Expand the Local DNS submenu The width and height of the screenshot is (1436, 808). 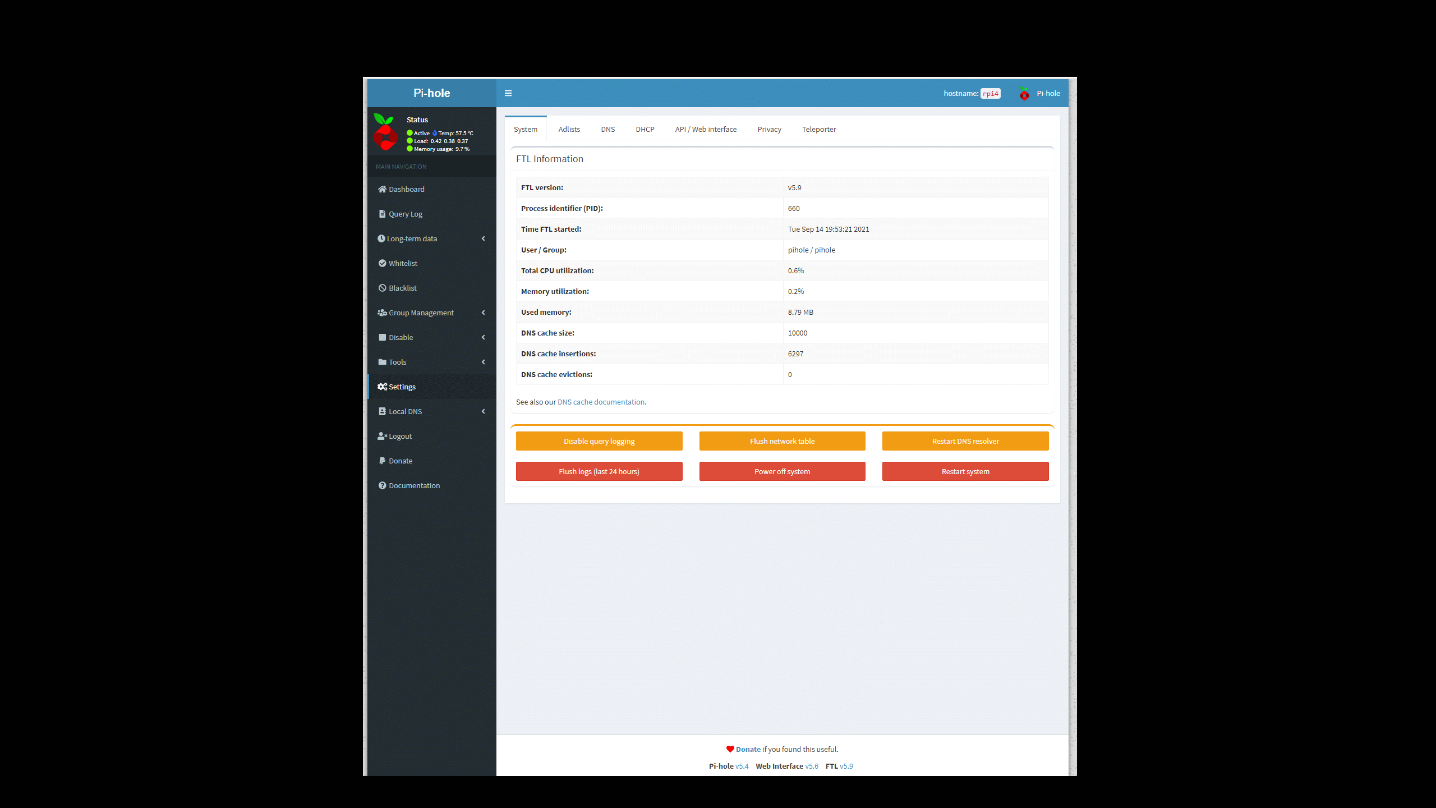[483, 411]
